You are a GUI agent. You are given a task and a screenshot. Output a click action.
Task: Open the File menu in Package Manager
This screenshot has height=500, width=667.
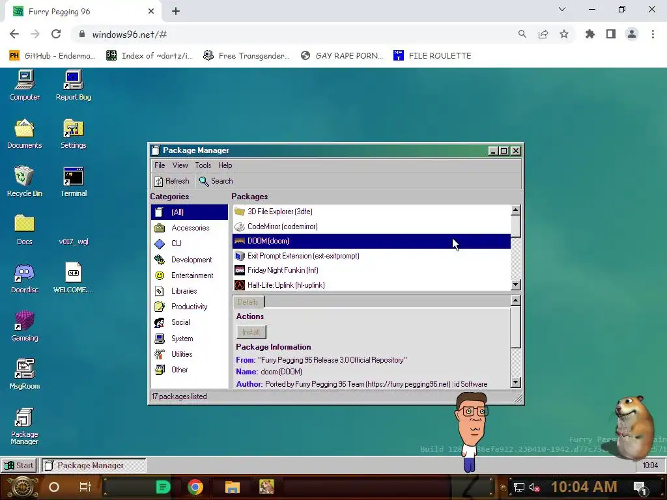tap(160, 165)
